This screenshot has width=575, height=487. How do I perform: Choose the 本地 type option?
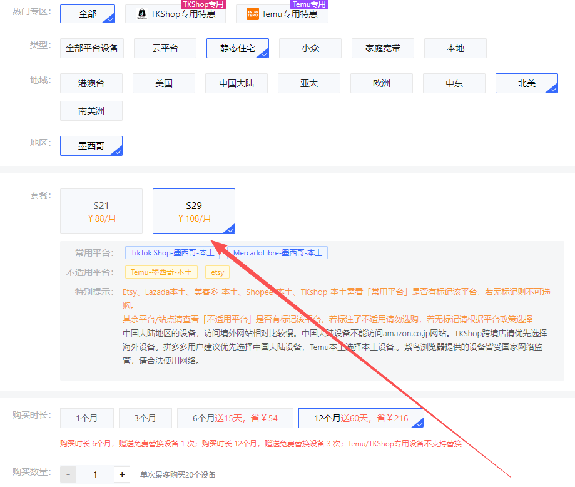[x=455, y=48]
